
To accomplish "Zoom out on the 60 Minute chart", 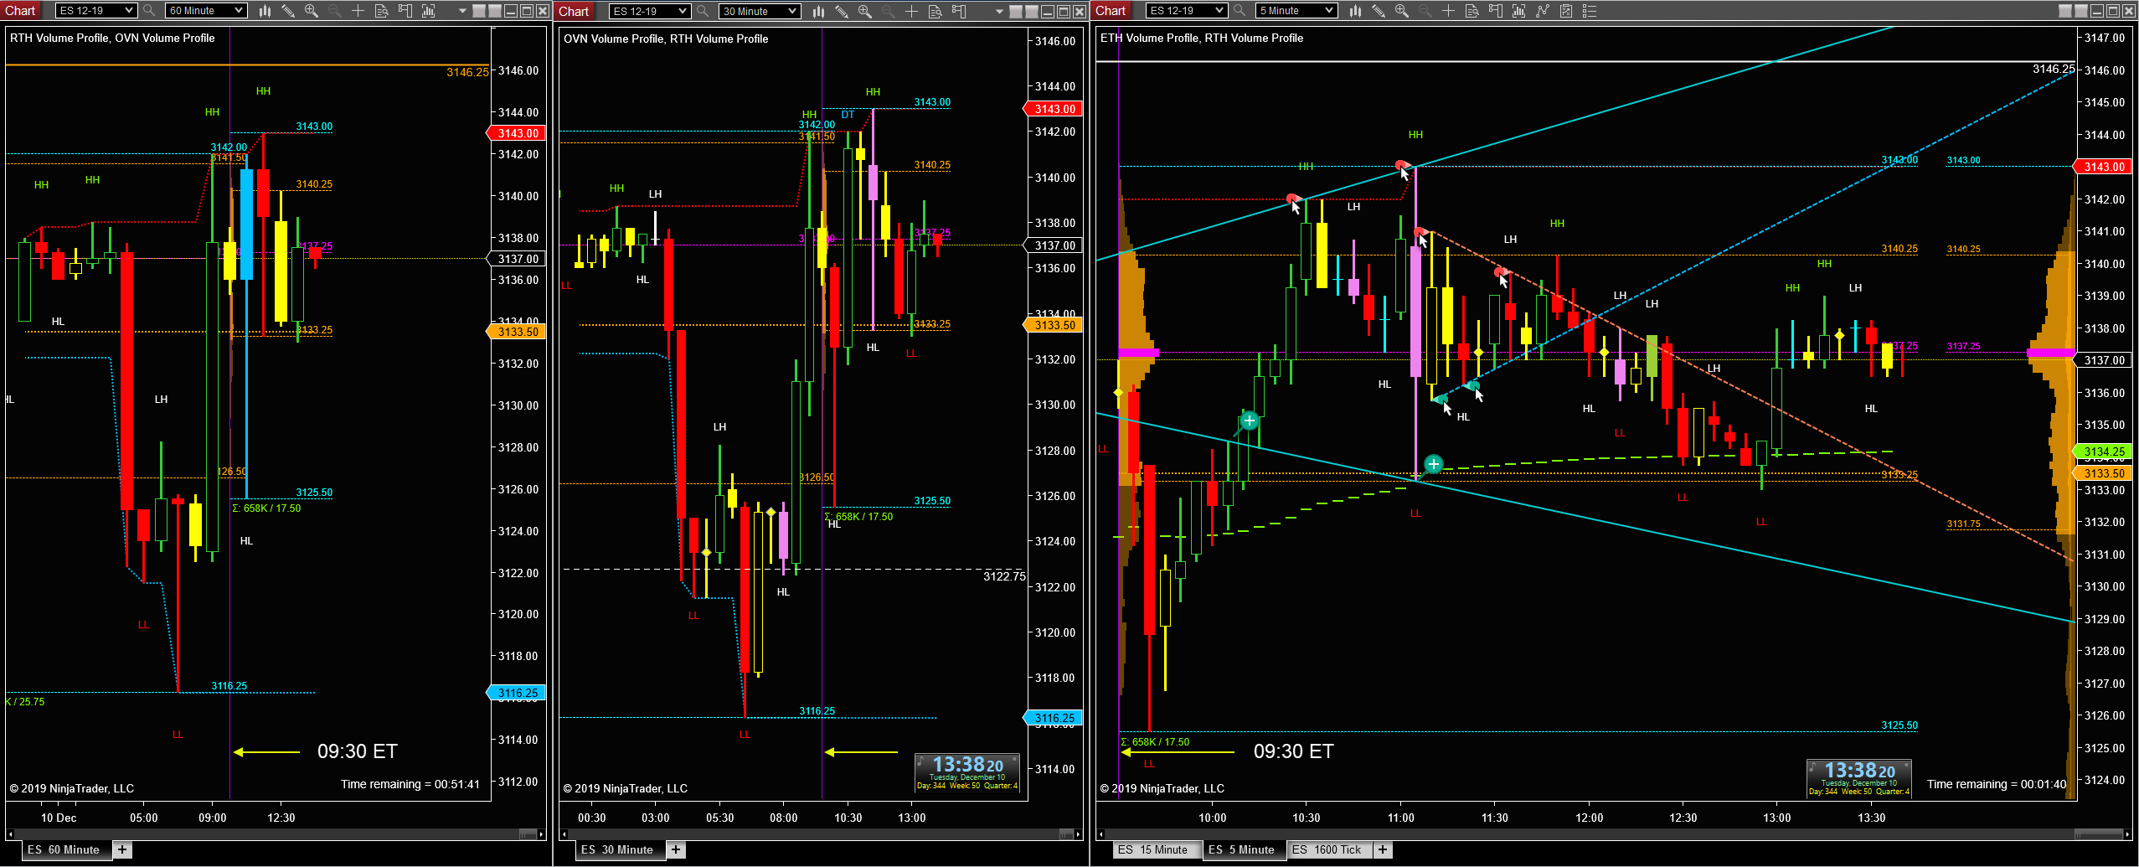I will click(x=334, y=11).
